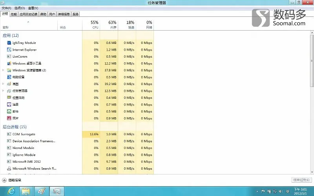
Task: Open Paint from the taskbar
Action: (x=42, y=191)
